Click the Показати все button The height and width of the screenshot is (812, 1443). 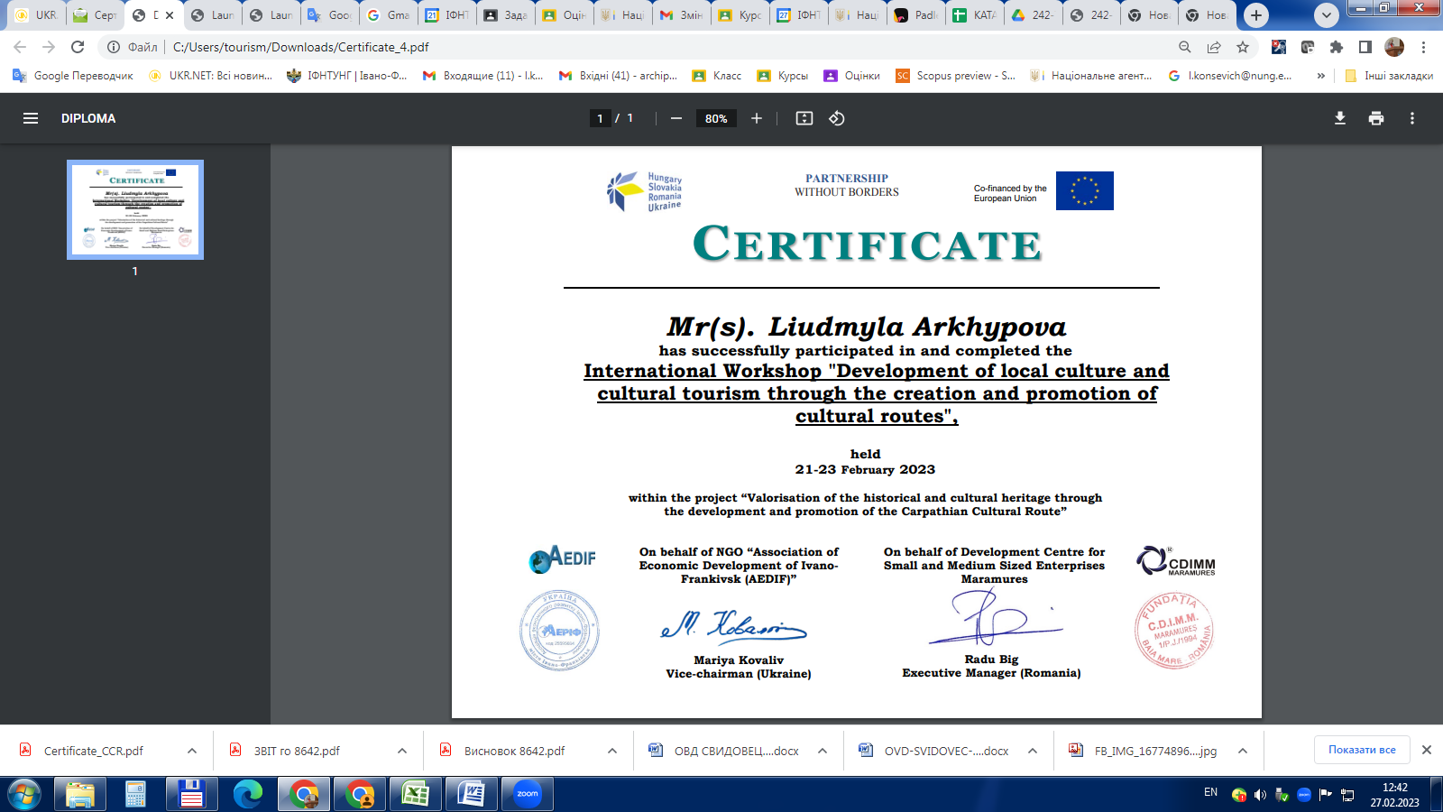pyautogui.click(x=1361, y=750)
